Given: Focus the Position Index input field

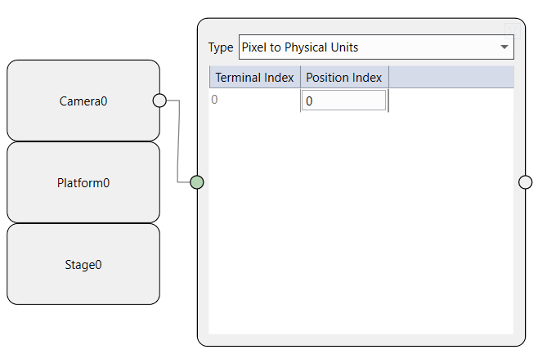Looking at the screenshot, I should click(x=343, y=101).
